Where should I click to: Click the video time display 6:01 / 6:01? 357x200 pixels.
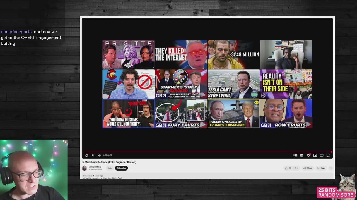[x=107, y=155]
